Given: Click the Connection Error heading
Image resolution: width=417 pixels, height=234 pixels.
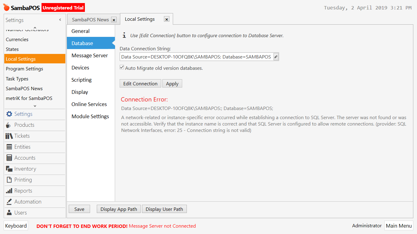Looking at the screenshot, I should (x=144, y=99).
